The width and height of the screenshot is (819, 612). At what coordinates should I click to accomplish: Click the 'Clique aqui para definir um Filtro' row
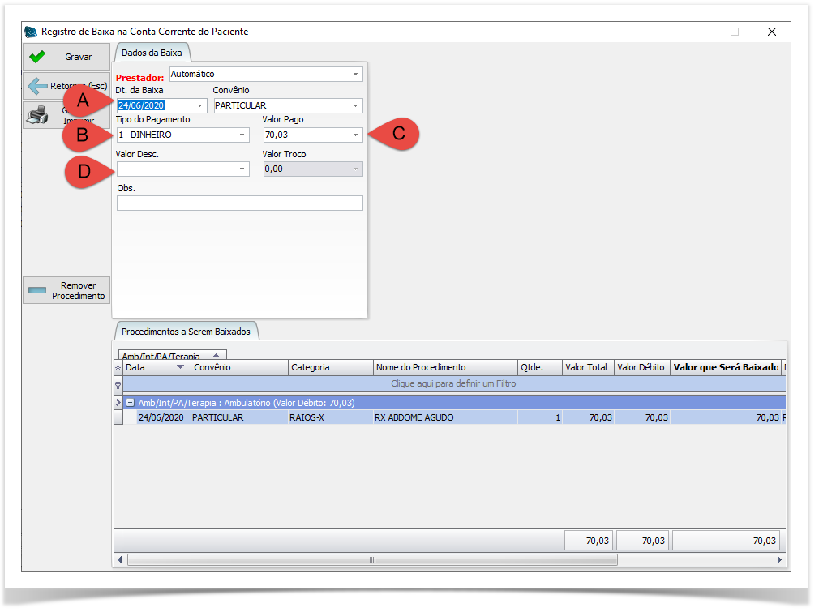point(453,384)
